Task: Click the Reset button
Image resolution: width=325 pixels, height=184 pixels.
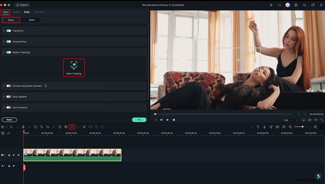Action: (9, 120)
